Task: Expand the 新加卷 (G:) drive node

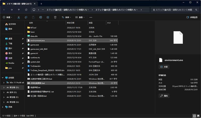Action: coord(4,102)
